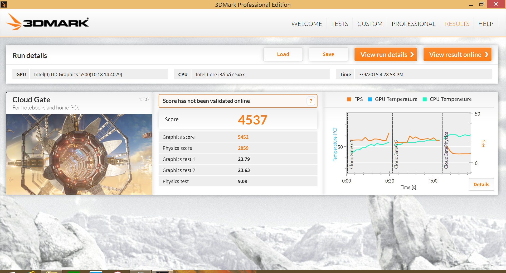Click the Save button

click(328, 54)
